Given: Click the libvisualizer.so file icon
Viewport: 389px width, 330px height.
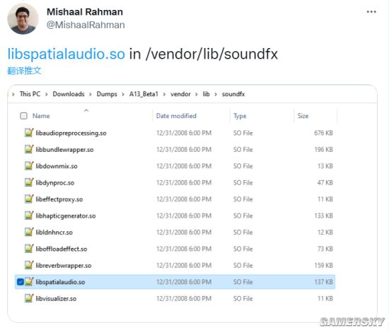Looking at the screenshot, I should click(x=29, y=298).
